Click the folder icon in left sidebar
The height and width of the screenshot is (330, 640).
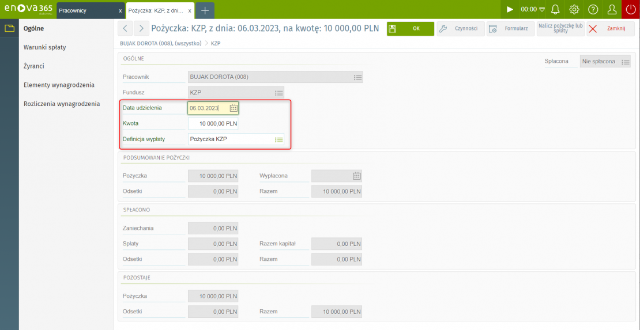coord(9,29)
